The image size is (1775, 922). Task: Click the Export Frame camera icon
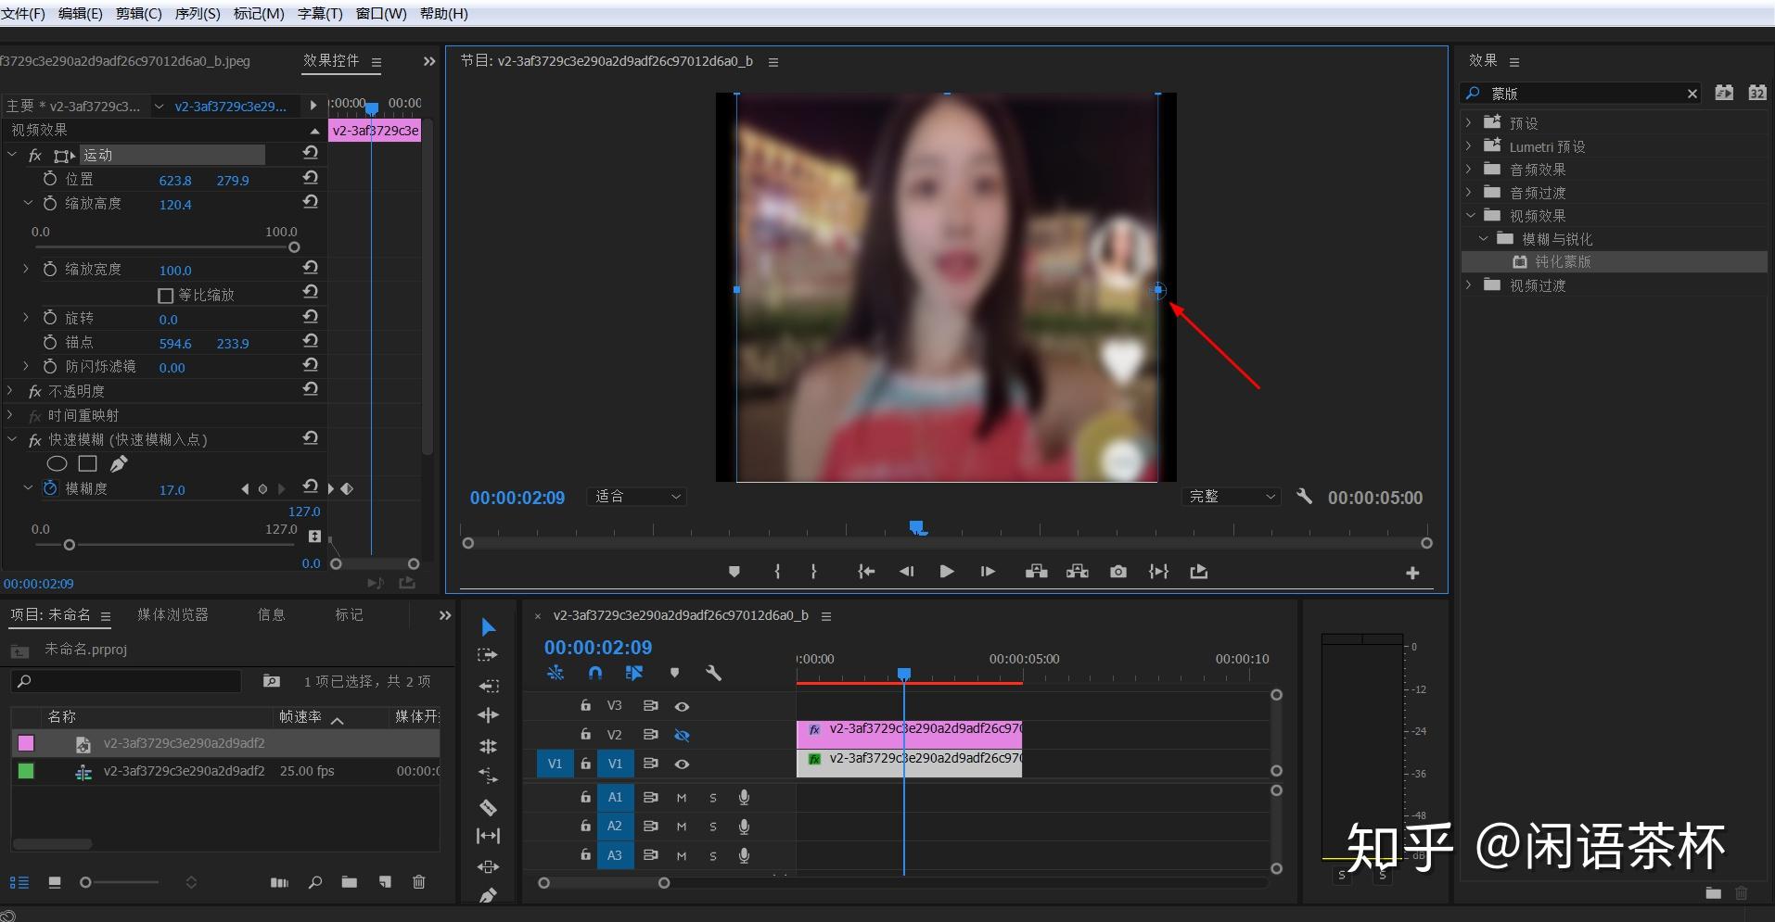tap(1118, 572)
